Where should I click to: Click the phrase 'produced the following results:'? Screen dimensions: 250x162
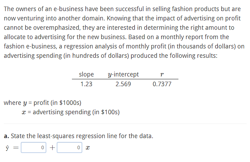pyautogui.click(x=174, y=56)
